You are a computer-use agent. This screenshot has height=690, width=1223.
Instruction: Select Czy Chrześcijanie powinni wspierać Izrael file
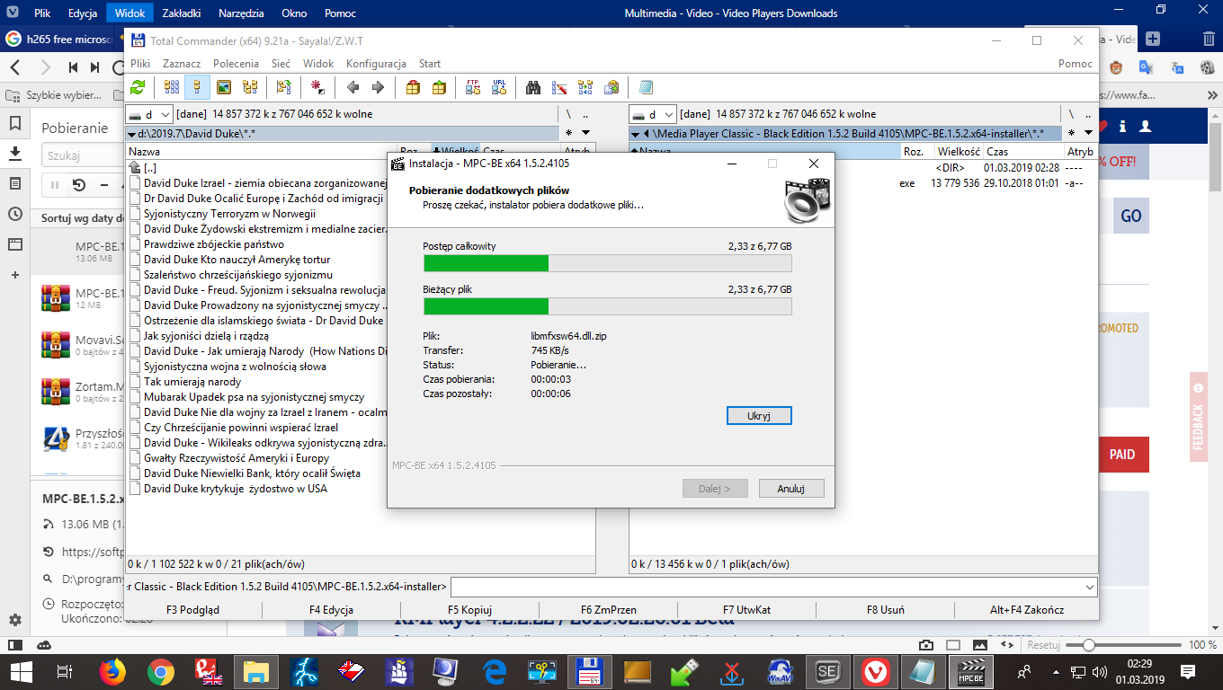point(241,428)
